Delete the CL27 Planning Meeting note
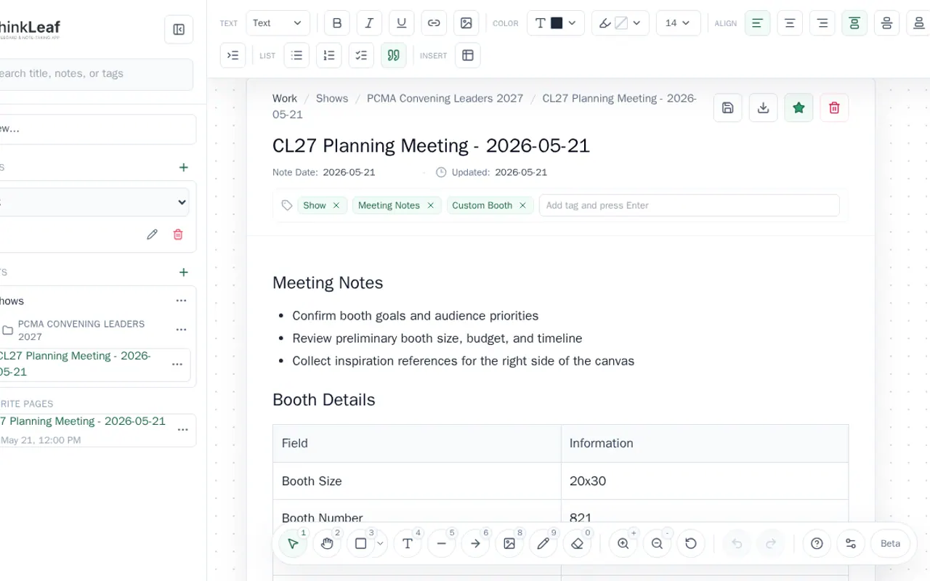 click(x=834, y=107)
